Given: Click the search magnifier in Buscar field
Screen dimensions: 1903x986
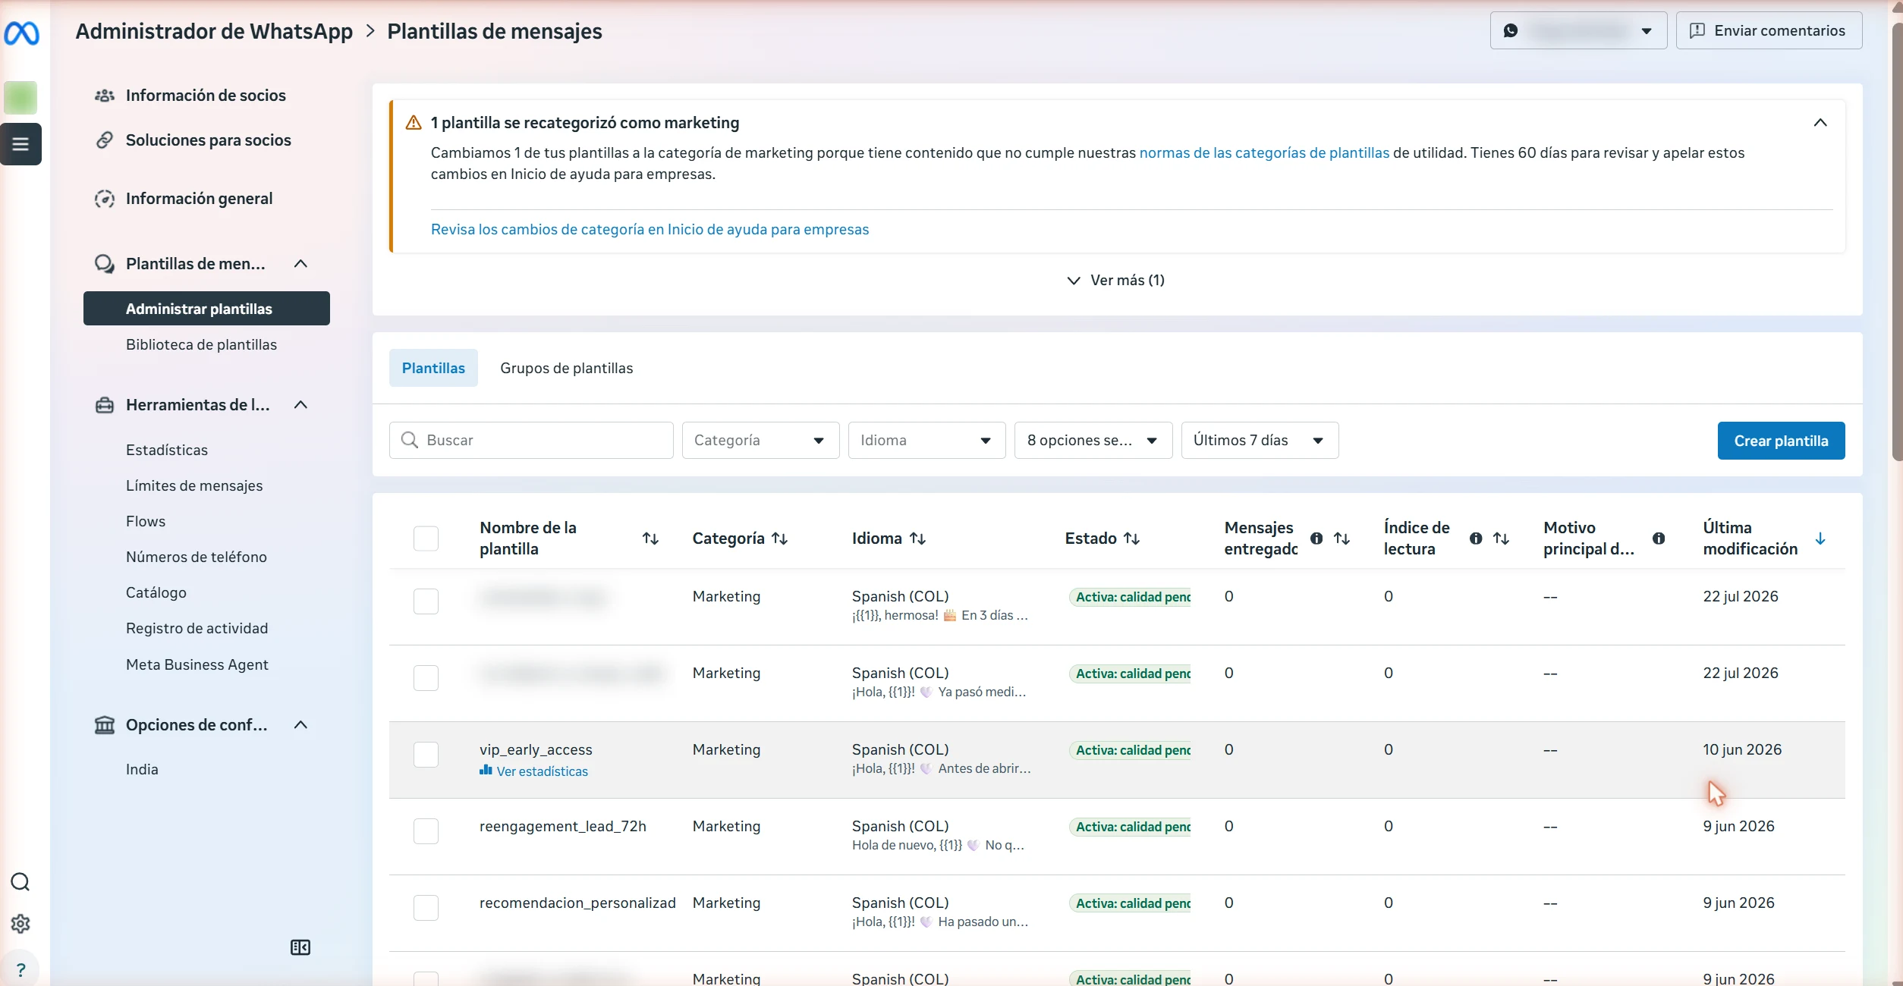Looking at the screenshot, I should click(410, 440).
